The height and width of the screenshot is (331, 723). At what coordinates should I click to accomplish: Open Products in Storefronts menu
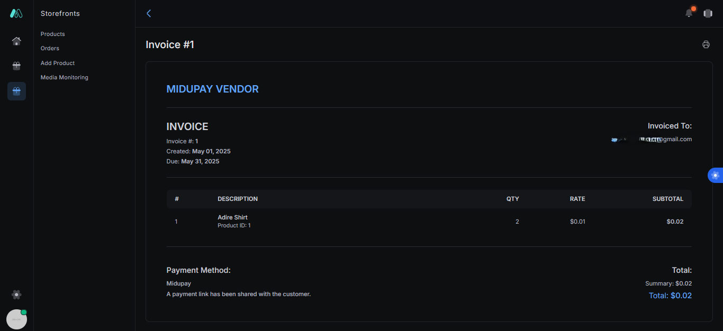click(53, 34)
